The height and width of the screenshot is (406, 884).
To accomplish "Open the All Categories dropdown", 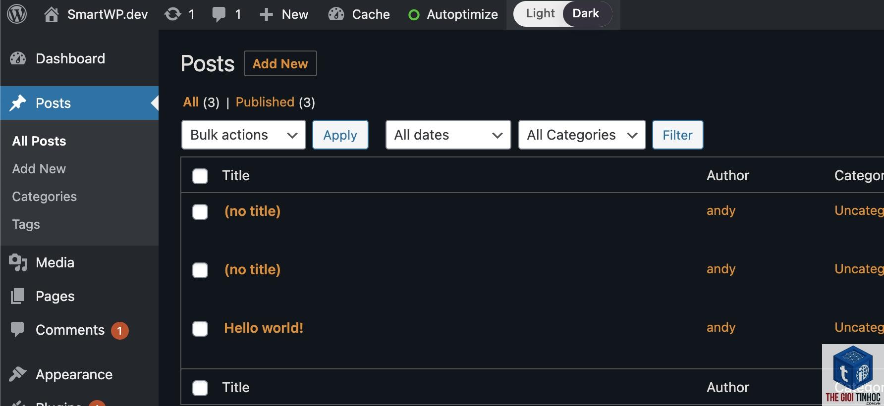I will click(582, 135).
